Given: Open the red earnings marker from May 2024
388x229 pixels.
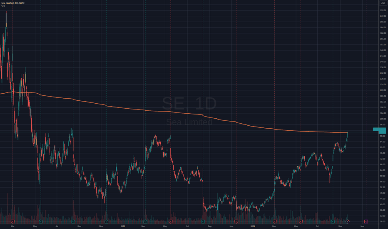Looking at the screenshot, I should point(301,222).
